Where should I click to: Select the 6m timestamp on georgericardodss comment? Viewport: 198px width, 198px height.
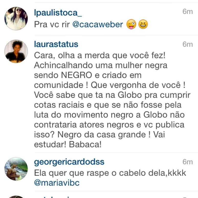pyautogui.click(x=188, y=162)
